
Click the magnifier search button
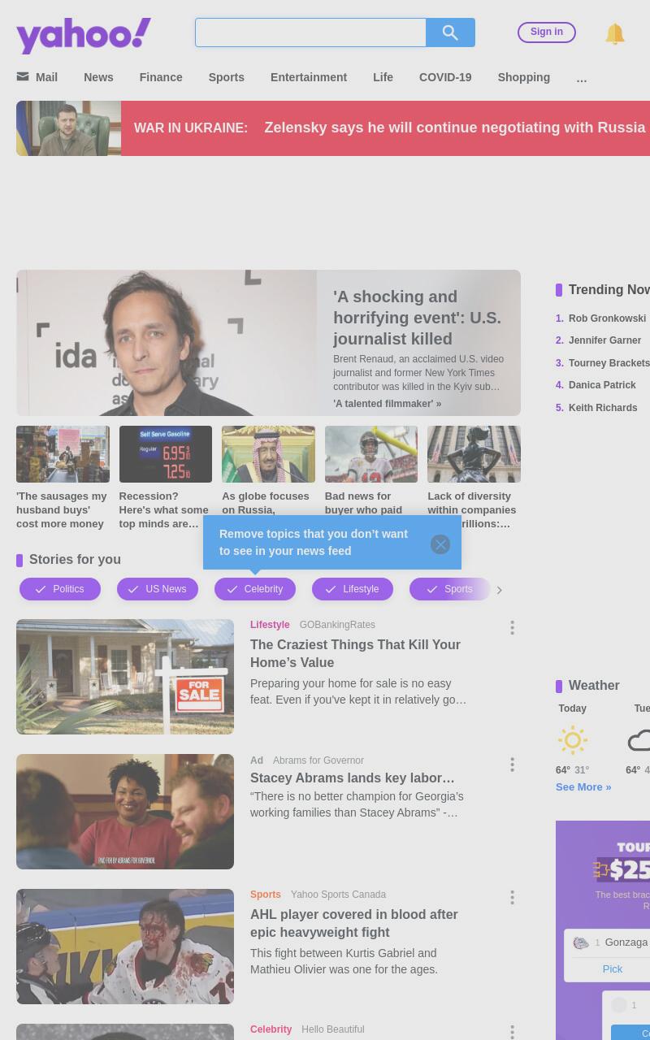(450, 32)
